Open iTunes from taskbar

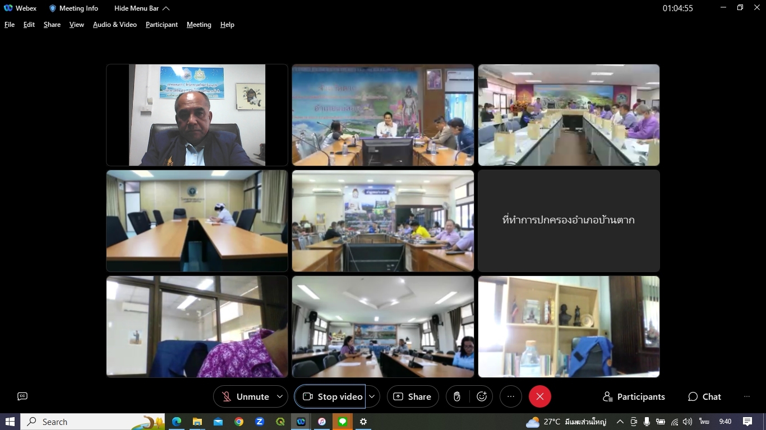pyautogui.click(x=322, y=422)
